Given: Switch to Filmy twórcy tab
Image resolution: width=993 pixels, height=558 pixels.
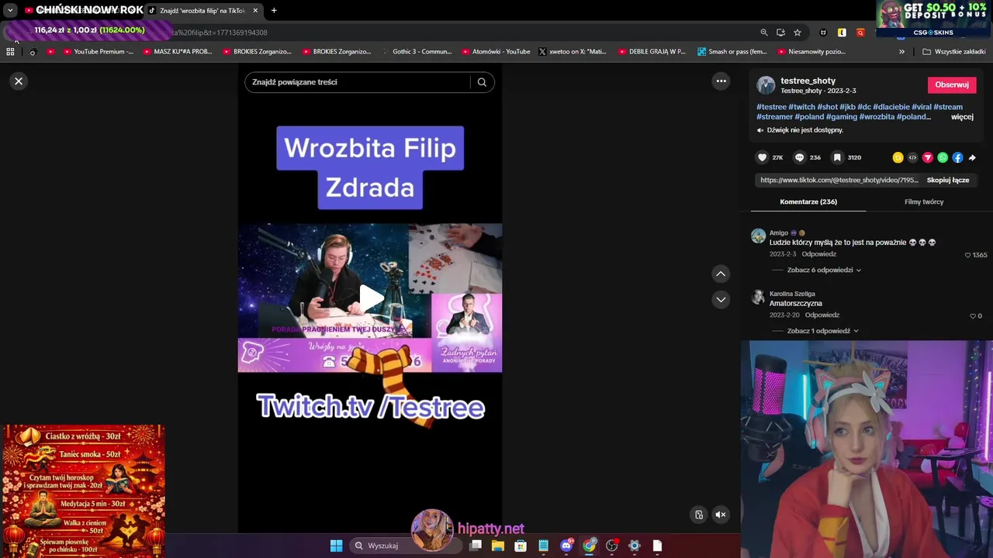Looking at the screenshot, I should tap(924, 201).
